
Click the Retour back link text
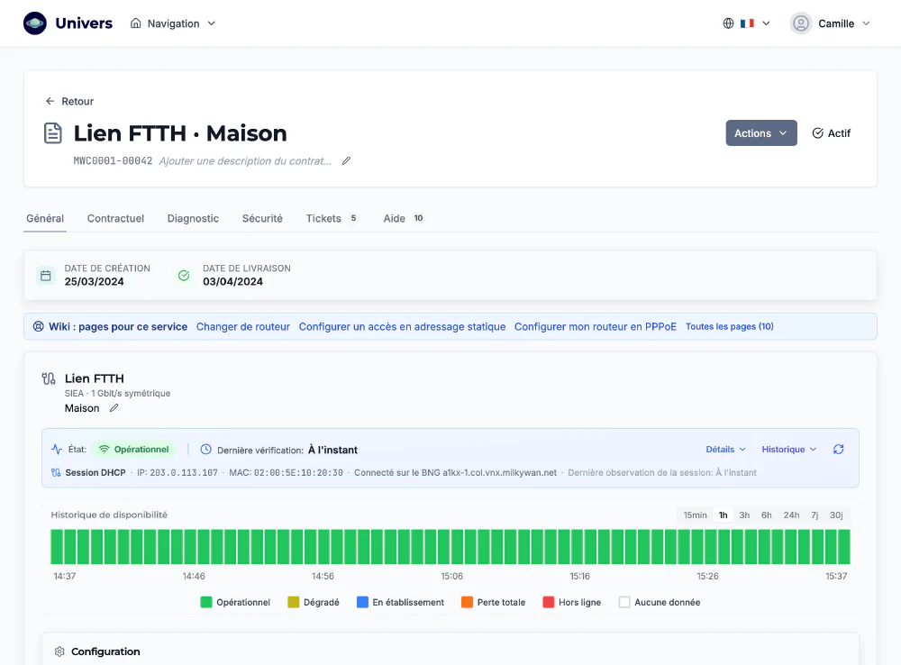[x=77, y=101]
